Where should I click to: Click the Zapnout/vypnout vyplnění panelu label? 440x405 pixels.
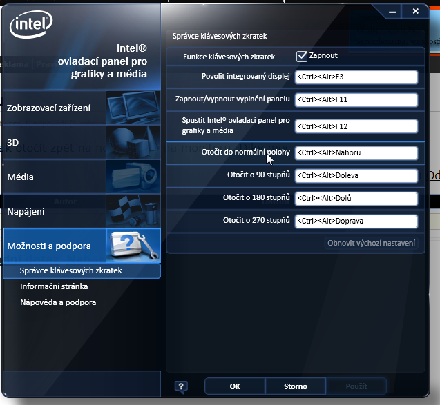click(x=232, y=99)
